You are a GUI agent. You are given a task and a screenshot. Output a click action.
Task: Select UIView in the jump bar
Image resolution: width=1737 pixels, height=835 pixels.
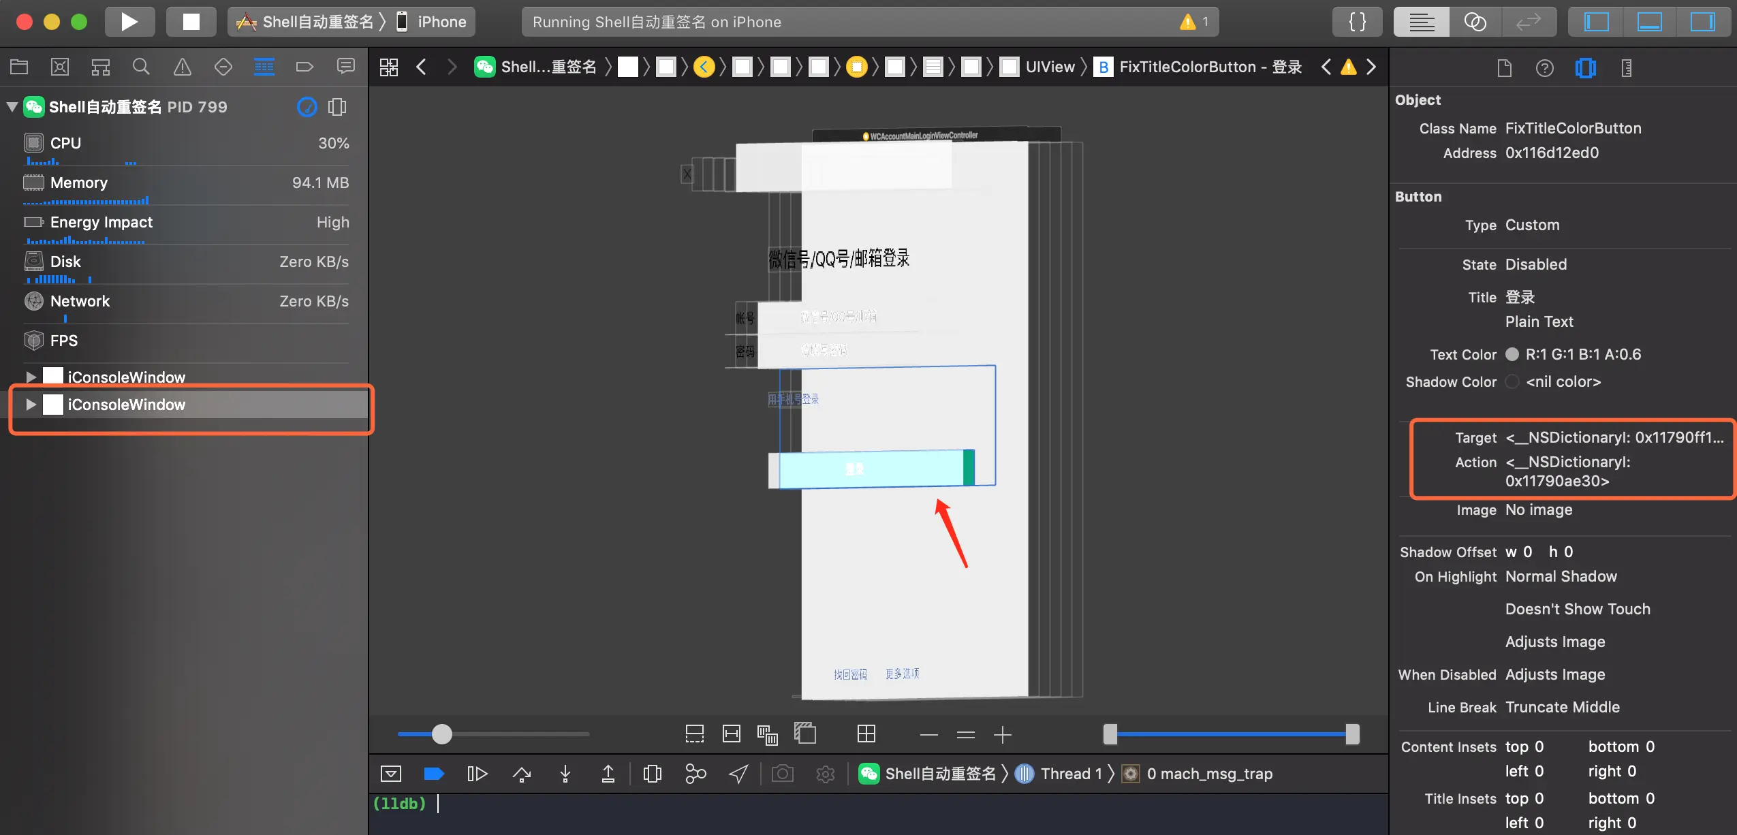[x=1049, y=67]
